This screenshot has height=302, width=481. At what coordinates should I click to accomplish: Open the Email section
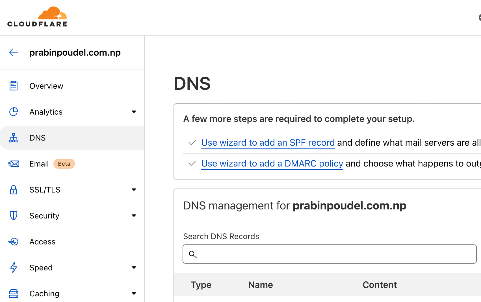point(72,164)
